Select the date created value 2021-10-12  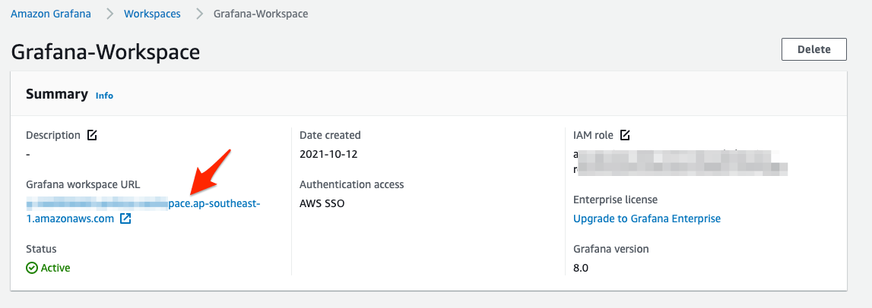328,154
